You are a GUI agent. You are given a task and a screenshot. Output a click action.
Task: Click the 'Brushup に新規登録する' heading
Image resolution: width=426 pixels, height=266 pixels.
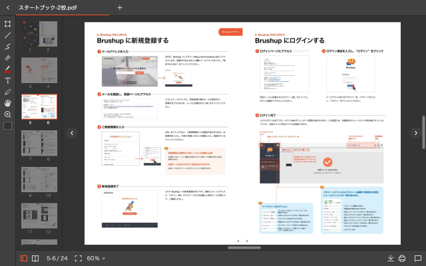[132, 41]
